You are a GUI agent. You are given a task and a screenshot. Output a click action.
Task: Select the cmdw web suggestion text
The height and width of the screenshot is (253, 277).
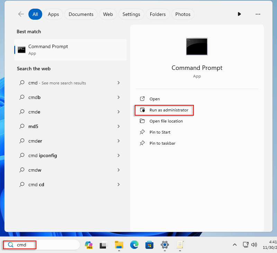point(35,170)
